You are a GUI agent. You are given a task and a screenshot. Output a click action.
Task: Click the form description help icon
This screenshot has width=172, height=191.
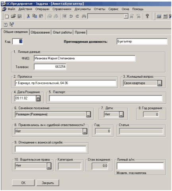coord(6,25)
